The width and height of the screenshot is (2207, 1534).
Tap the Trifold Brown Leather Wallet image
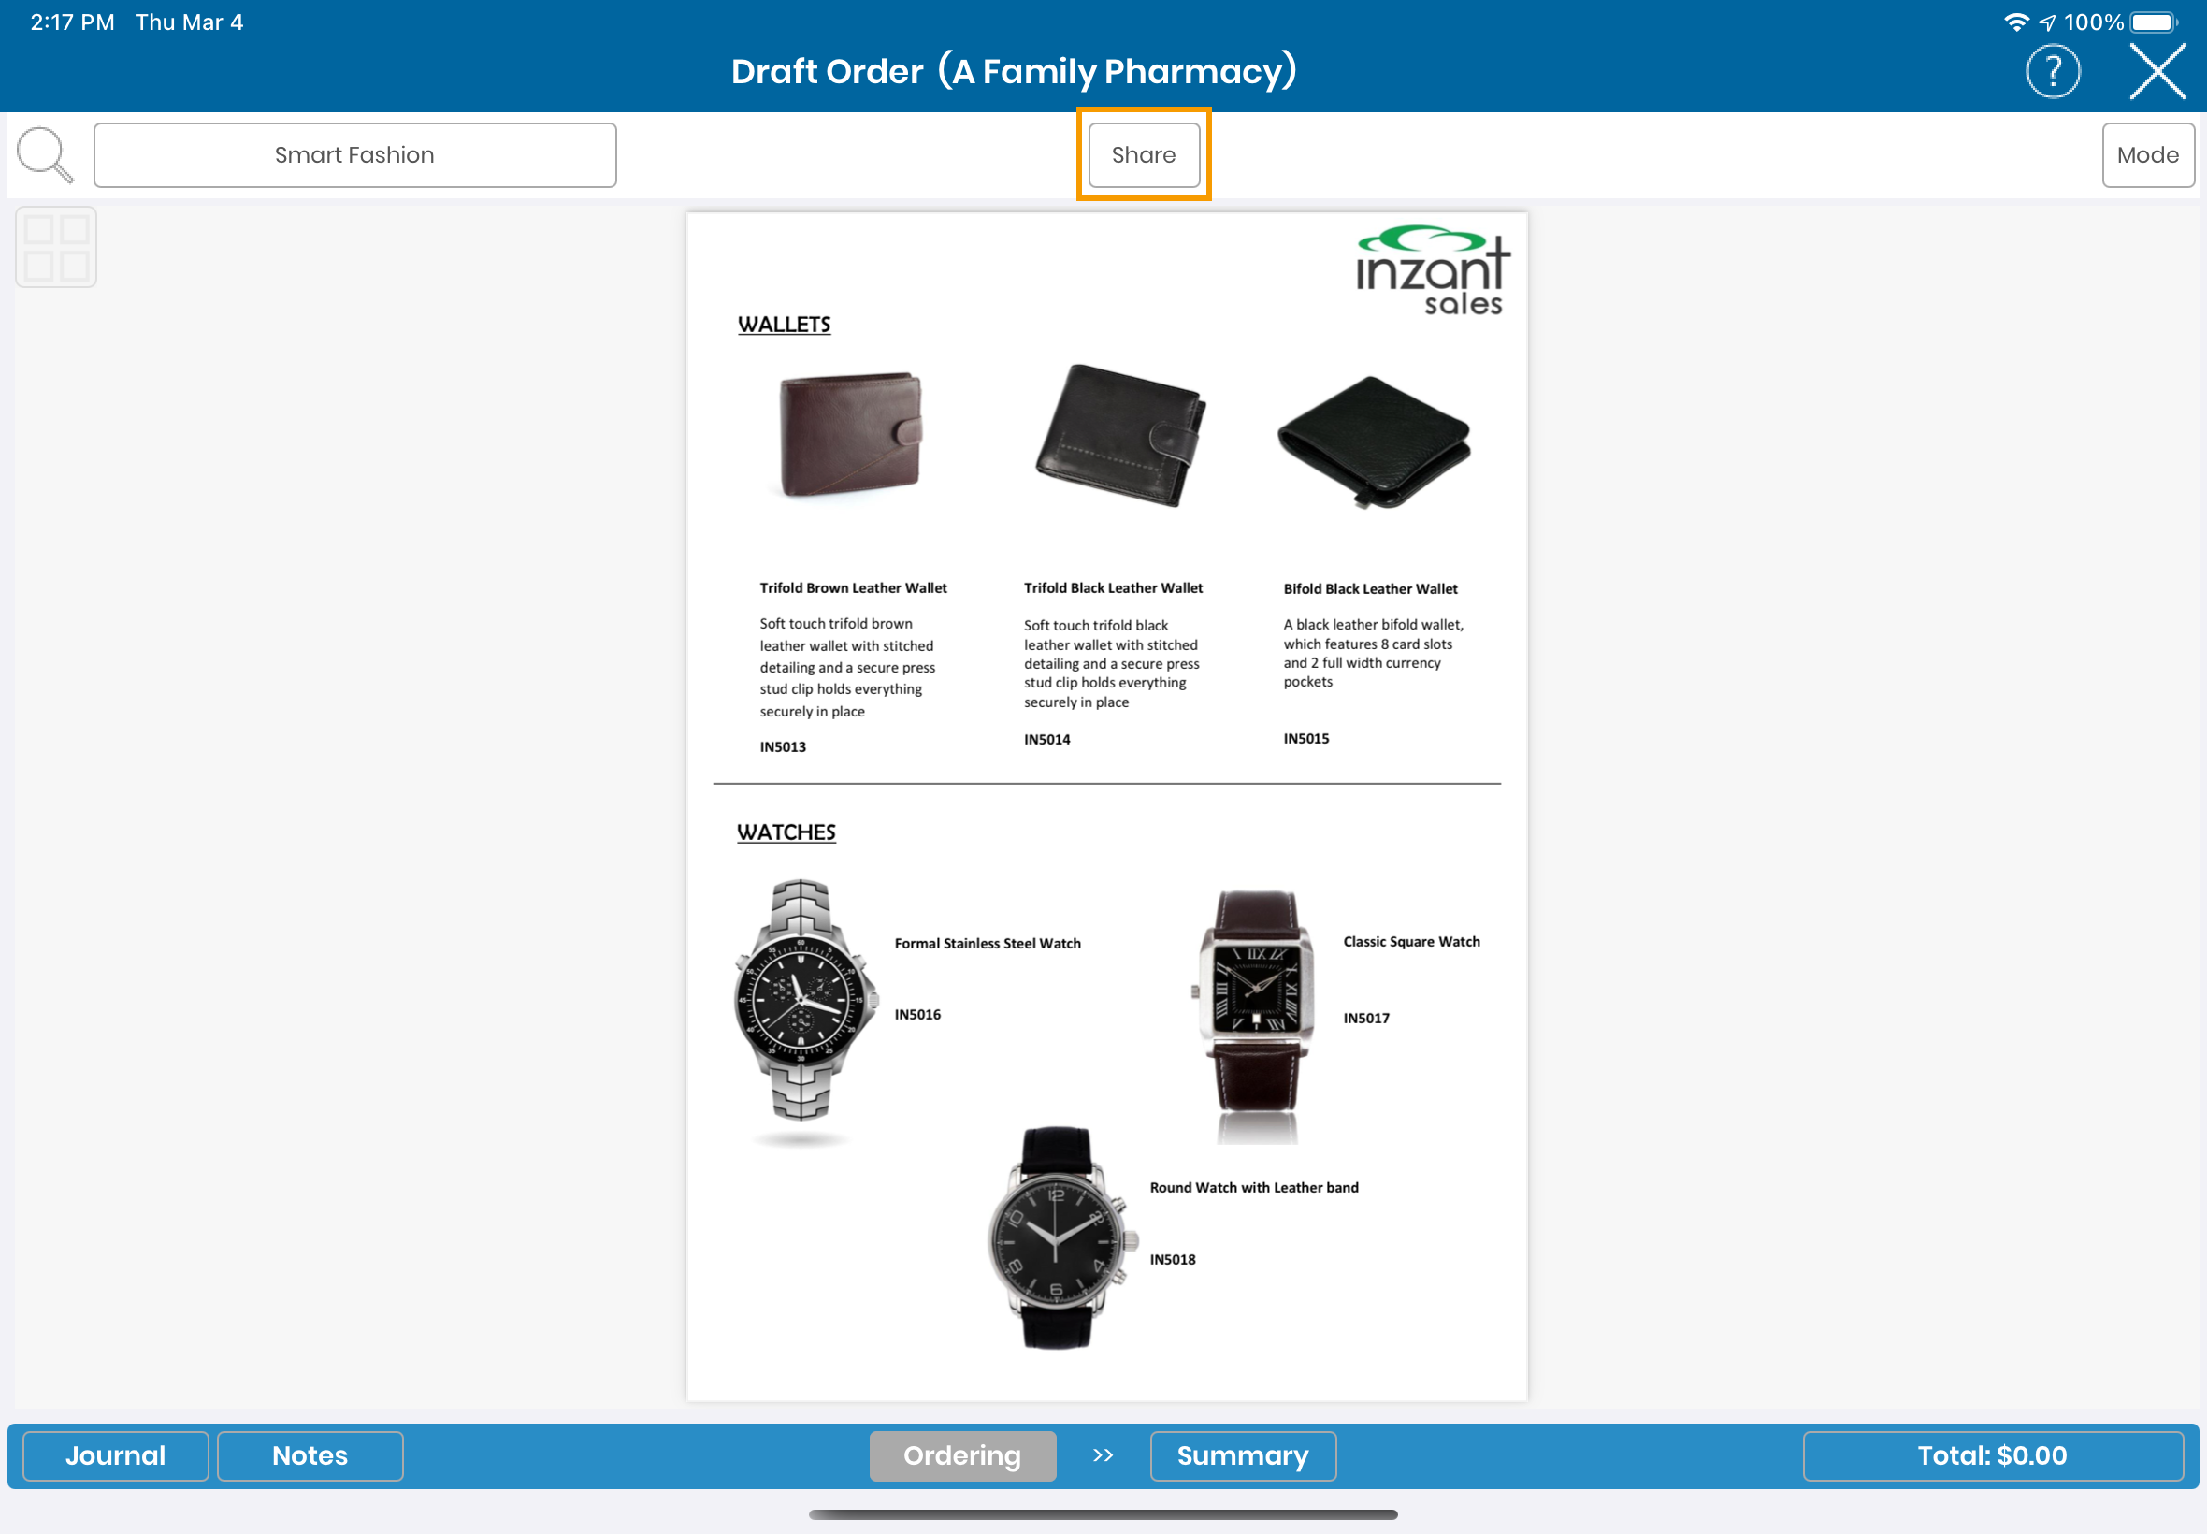[850, 434]
